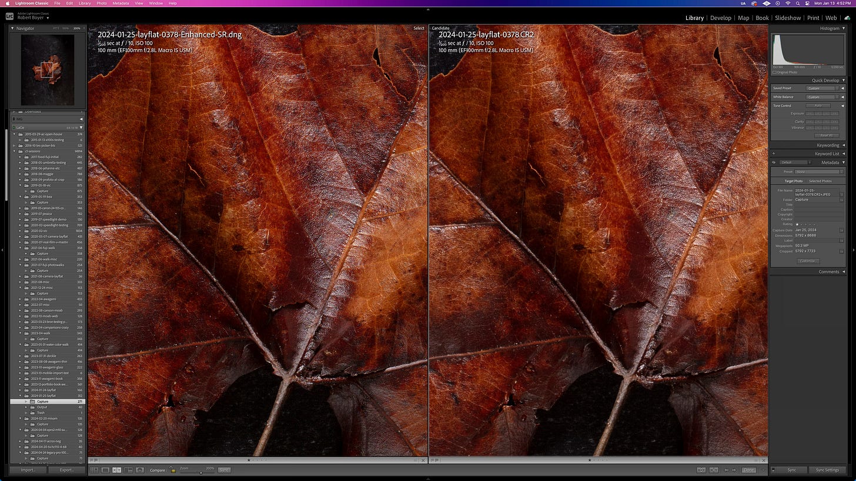Screen dimensions: 856x481
Task: Click the Sync Settings button
Action: [828, 470]
